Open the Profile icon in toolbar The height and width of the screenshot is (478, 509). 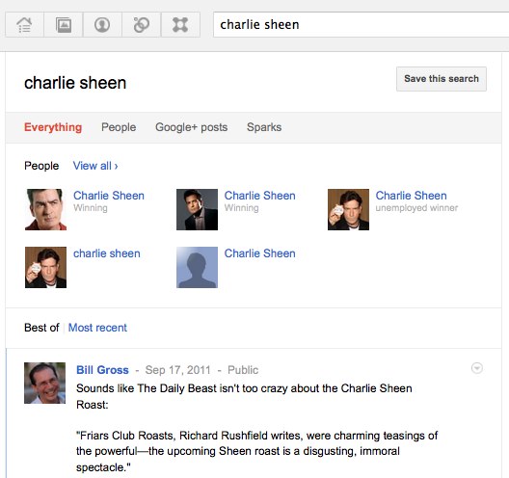pos(102,25)
